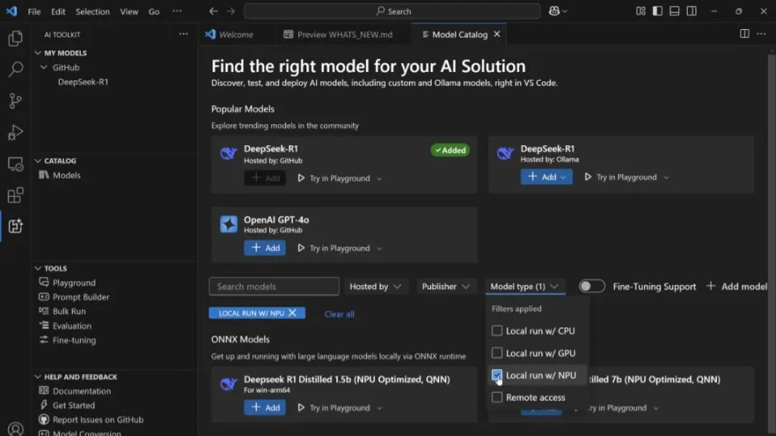Viewport: 776px width, 436px height.
Task: Open the Search view in activity bar
Action: tap(15, 69)
